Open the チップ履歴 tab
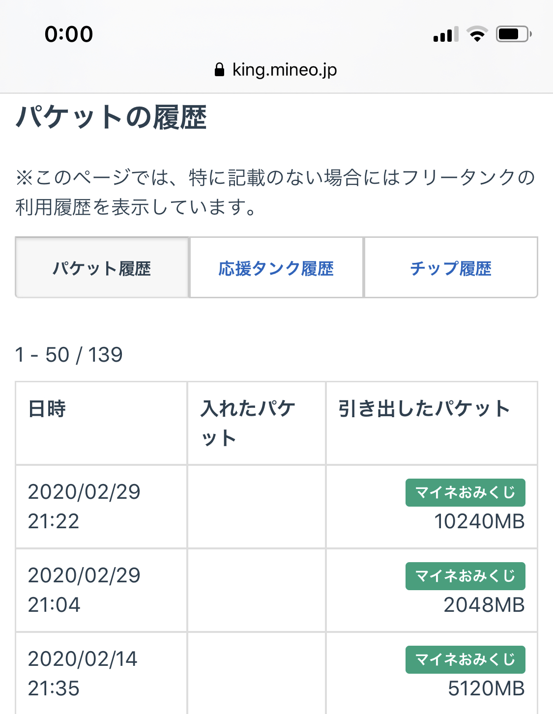The image size is (553, 714). point(451,268)
